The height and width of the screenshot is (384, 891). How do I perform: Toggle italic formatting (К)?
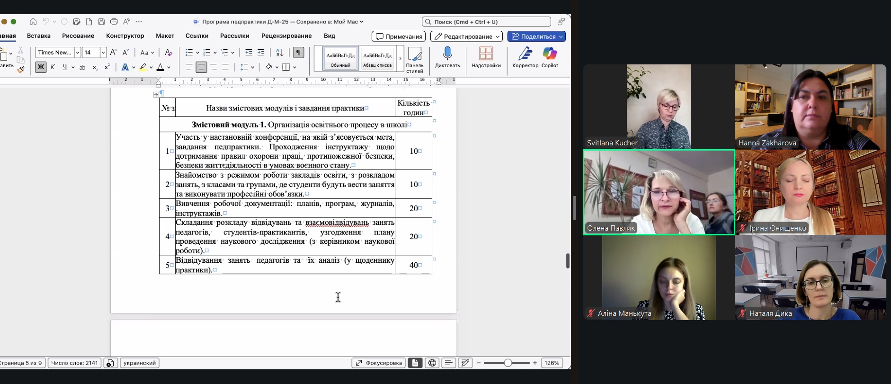click(x=53, y=67)
